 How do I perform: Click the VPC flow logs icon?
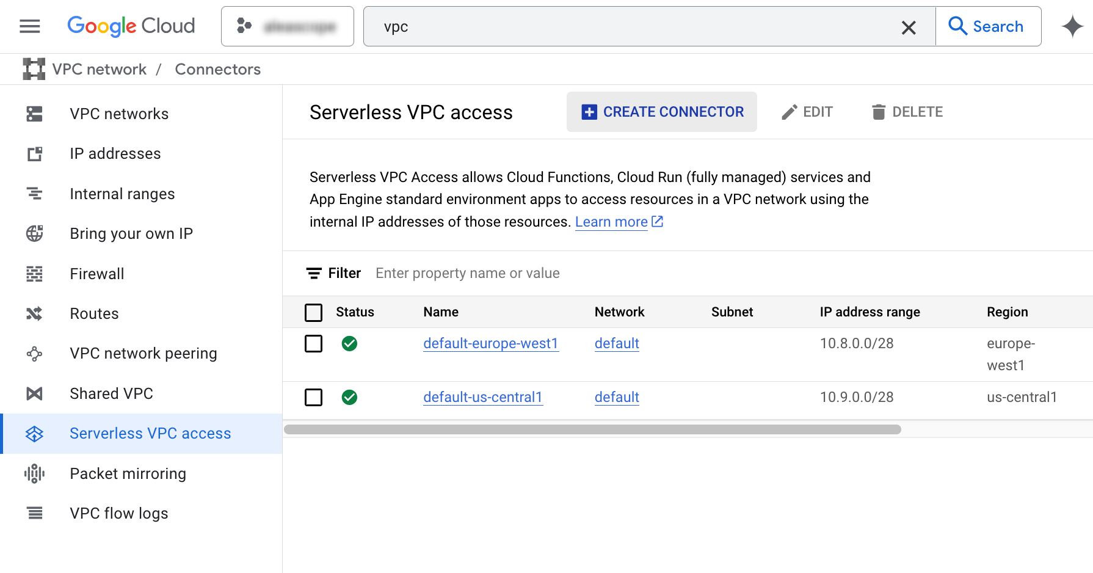35,513
